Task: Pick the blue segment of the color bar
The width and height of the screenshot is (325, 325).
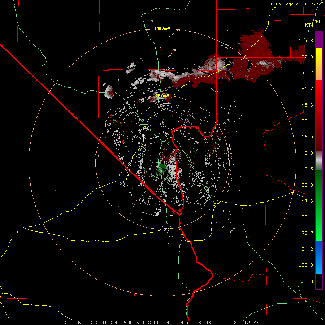Action: 319,257
